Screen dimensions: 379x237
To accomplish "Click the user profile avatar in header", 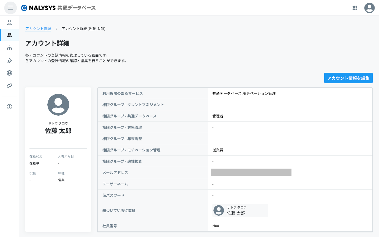I will (369, 8).
